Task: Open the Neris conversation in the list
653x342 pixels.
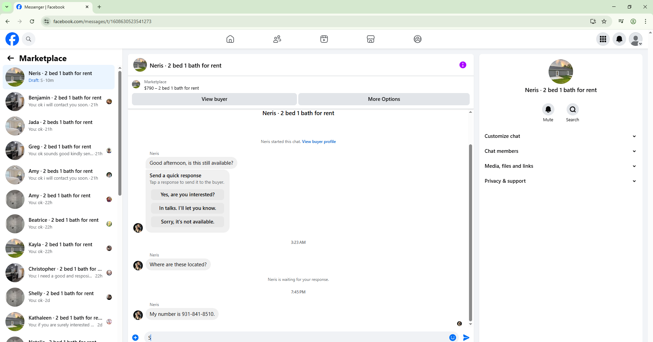Action: pyautogui.click(x=58, y=77)
